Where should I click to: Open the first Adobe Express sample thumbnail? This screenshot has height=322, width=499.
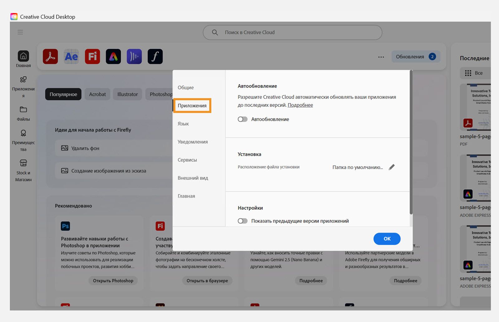click(475, 178)
